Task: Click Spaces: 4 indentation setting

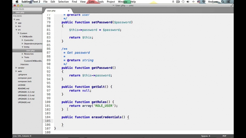Action: (x=205, y=136)
